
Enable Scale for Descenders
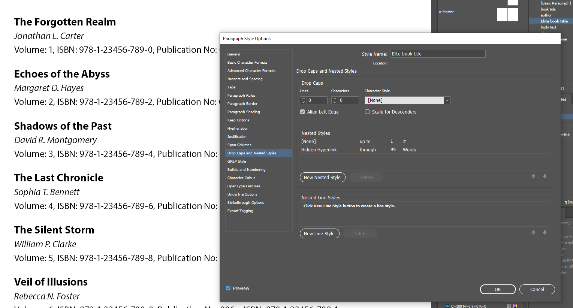[367, 112]
